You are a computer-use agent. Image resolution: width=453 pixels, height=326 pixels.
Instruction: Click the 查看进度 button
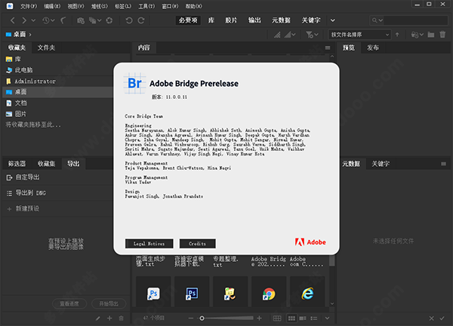coord(69,304)
